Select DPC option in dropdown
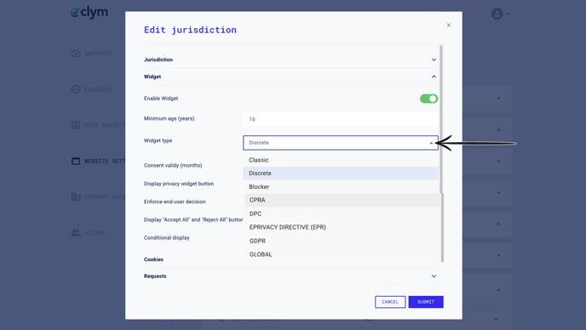Image resolution: width=586 pixels, height=330 pixels. 342,213
